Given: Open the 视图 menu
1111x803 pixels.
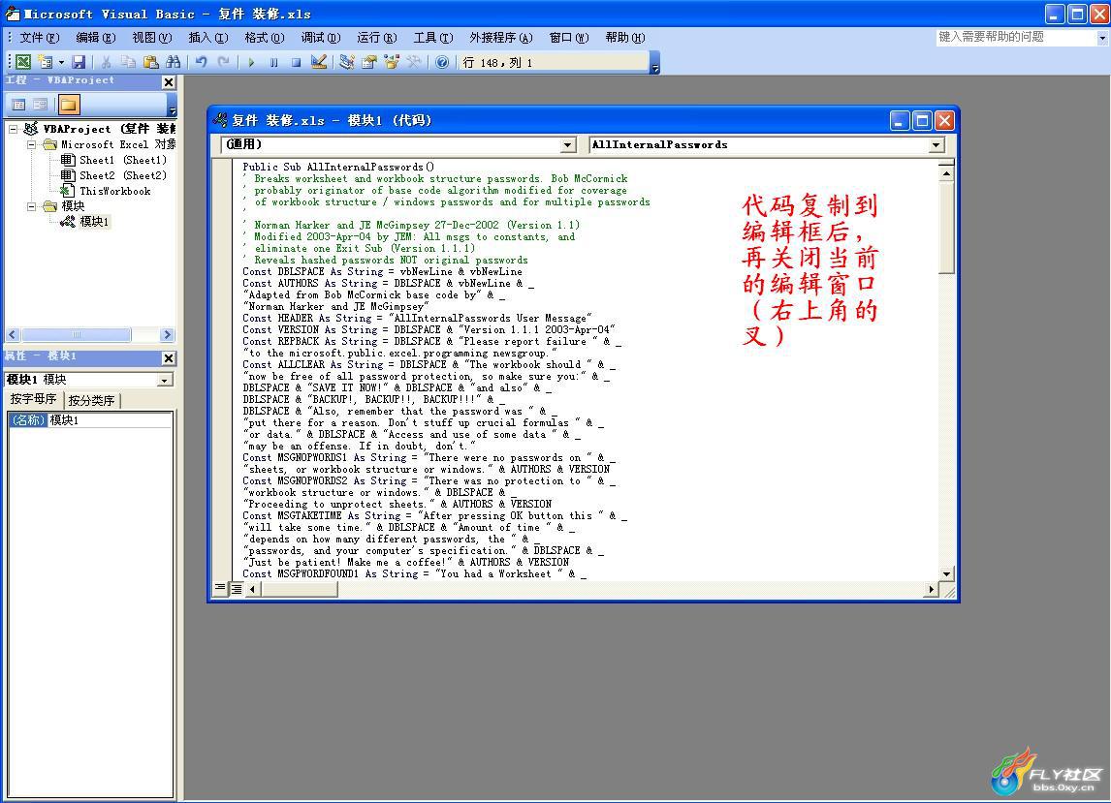Looking at the screenshot, I should [151, 38].
